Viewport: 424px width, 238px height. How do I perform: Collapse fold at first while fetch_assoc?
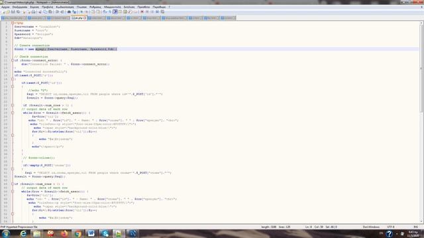click(13, 113)
